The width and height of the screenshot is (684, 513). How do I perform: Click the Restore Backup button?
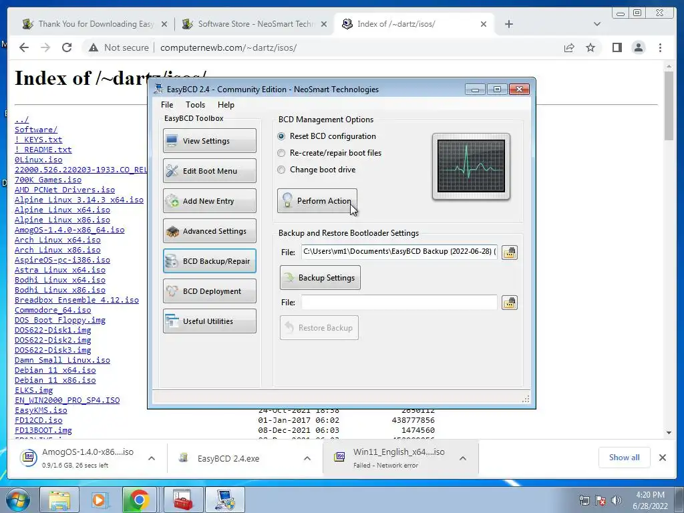coord(319,327)
